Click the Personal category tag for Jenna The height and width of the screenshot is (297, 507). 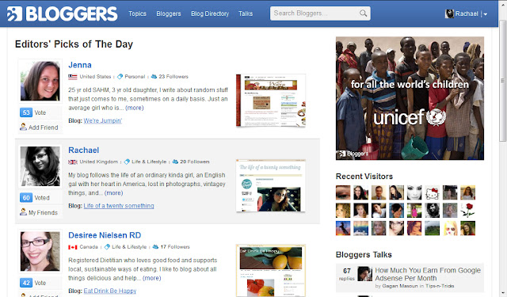pos(131,77)
